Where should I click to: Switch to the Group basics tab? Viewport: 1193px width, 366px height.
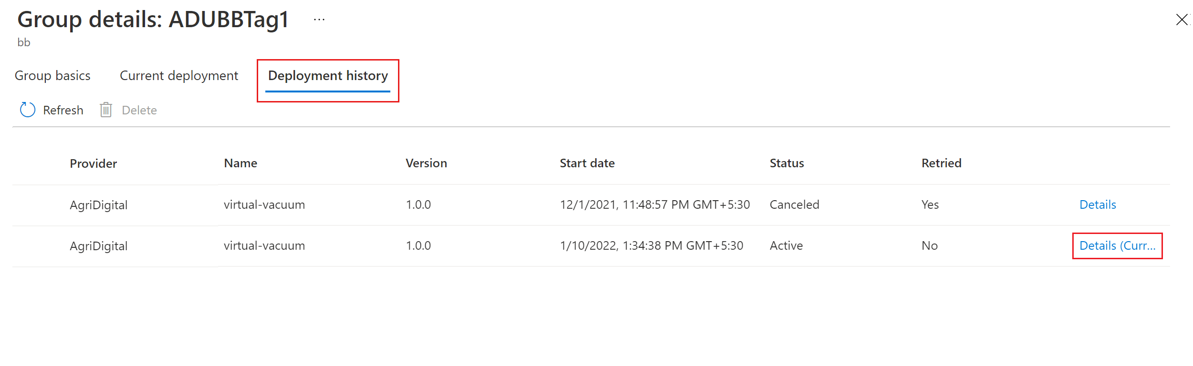(52, 75)
